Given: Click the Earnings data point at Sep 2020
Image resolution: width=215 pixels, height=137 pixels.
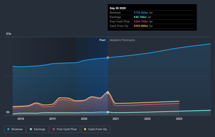Looking at the screenshot, I should (108, 112).
